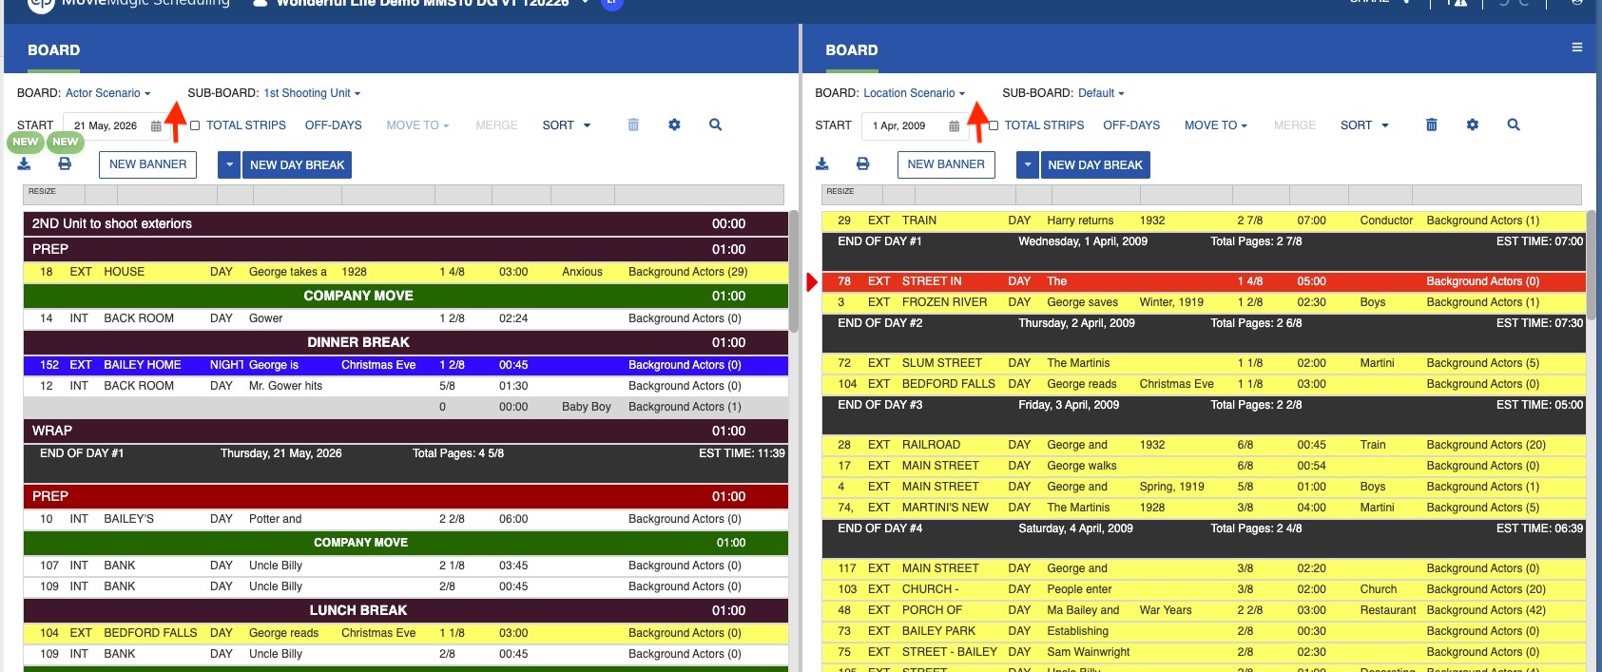1602x672 pixels.
Task: Click New Banner button in left board
Action: [147, 164]
